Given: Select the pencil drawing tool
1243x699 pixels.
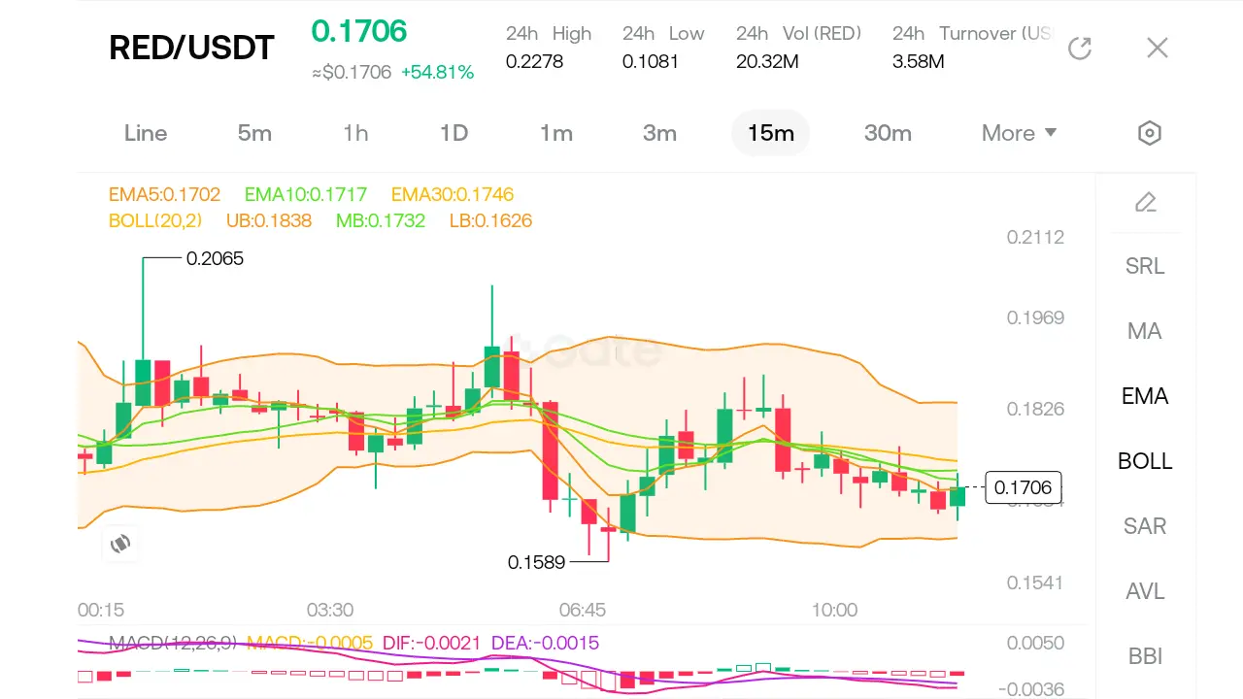Looking at the screenshot, I should [1146, 202].
